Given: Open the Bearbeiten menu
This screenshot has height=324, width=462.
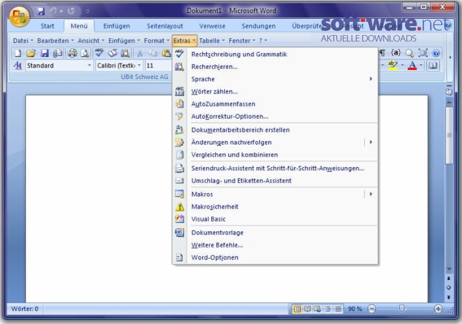Looking at the screenshot, I should click(x=55, y=41).
